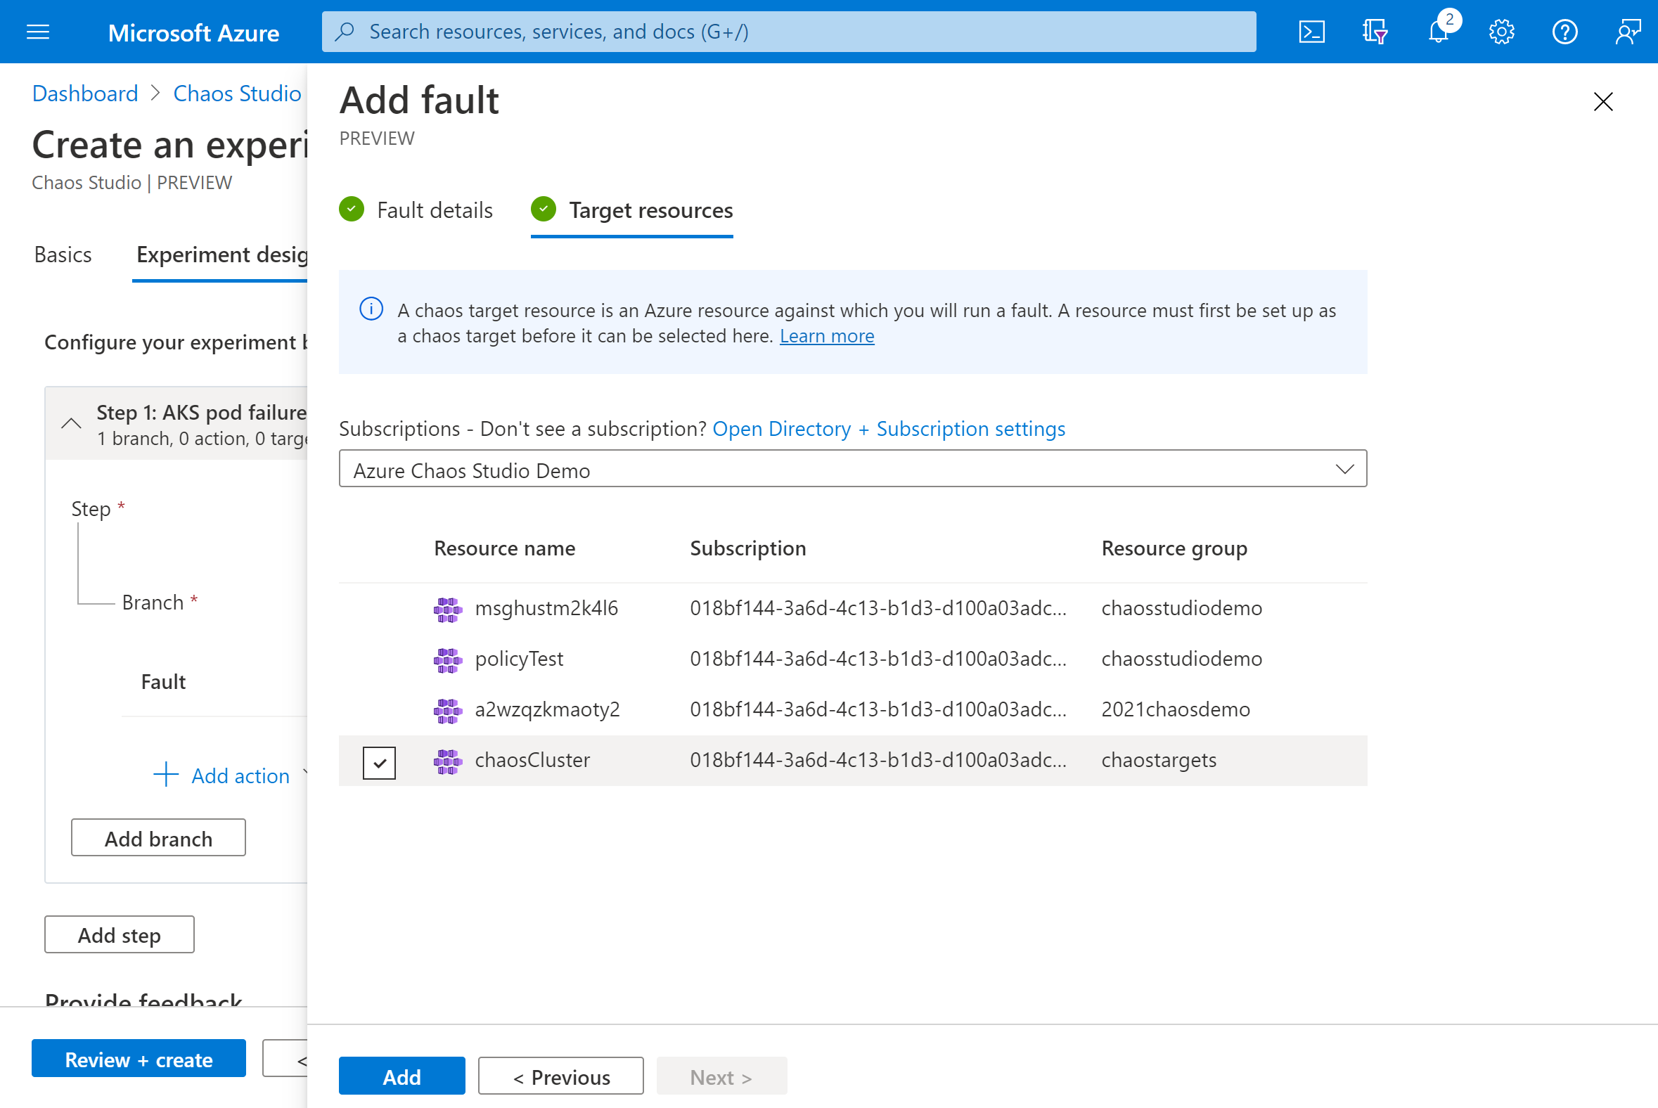Click the AKS cluster icon for a2wzqzkmaoty2
The image size is (1658, 1108).
448,709
